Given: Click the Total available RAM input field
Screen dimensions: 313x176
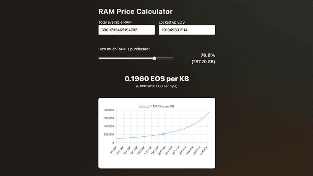Looking at the screenshot, I should coord(127,30).
